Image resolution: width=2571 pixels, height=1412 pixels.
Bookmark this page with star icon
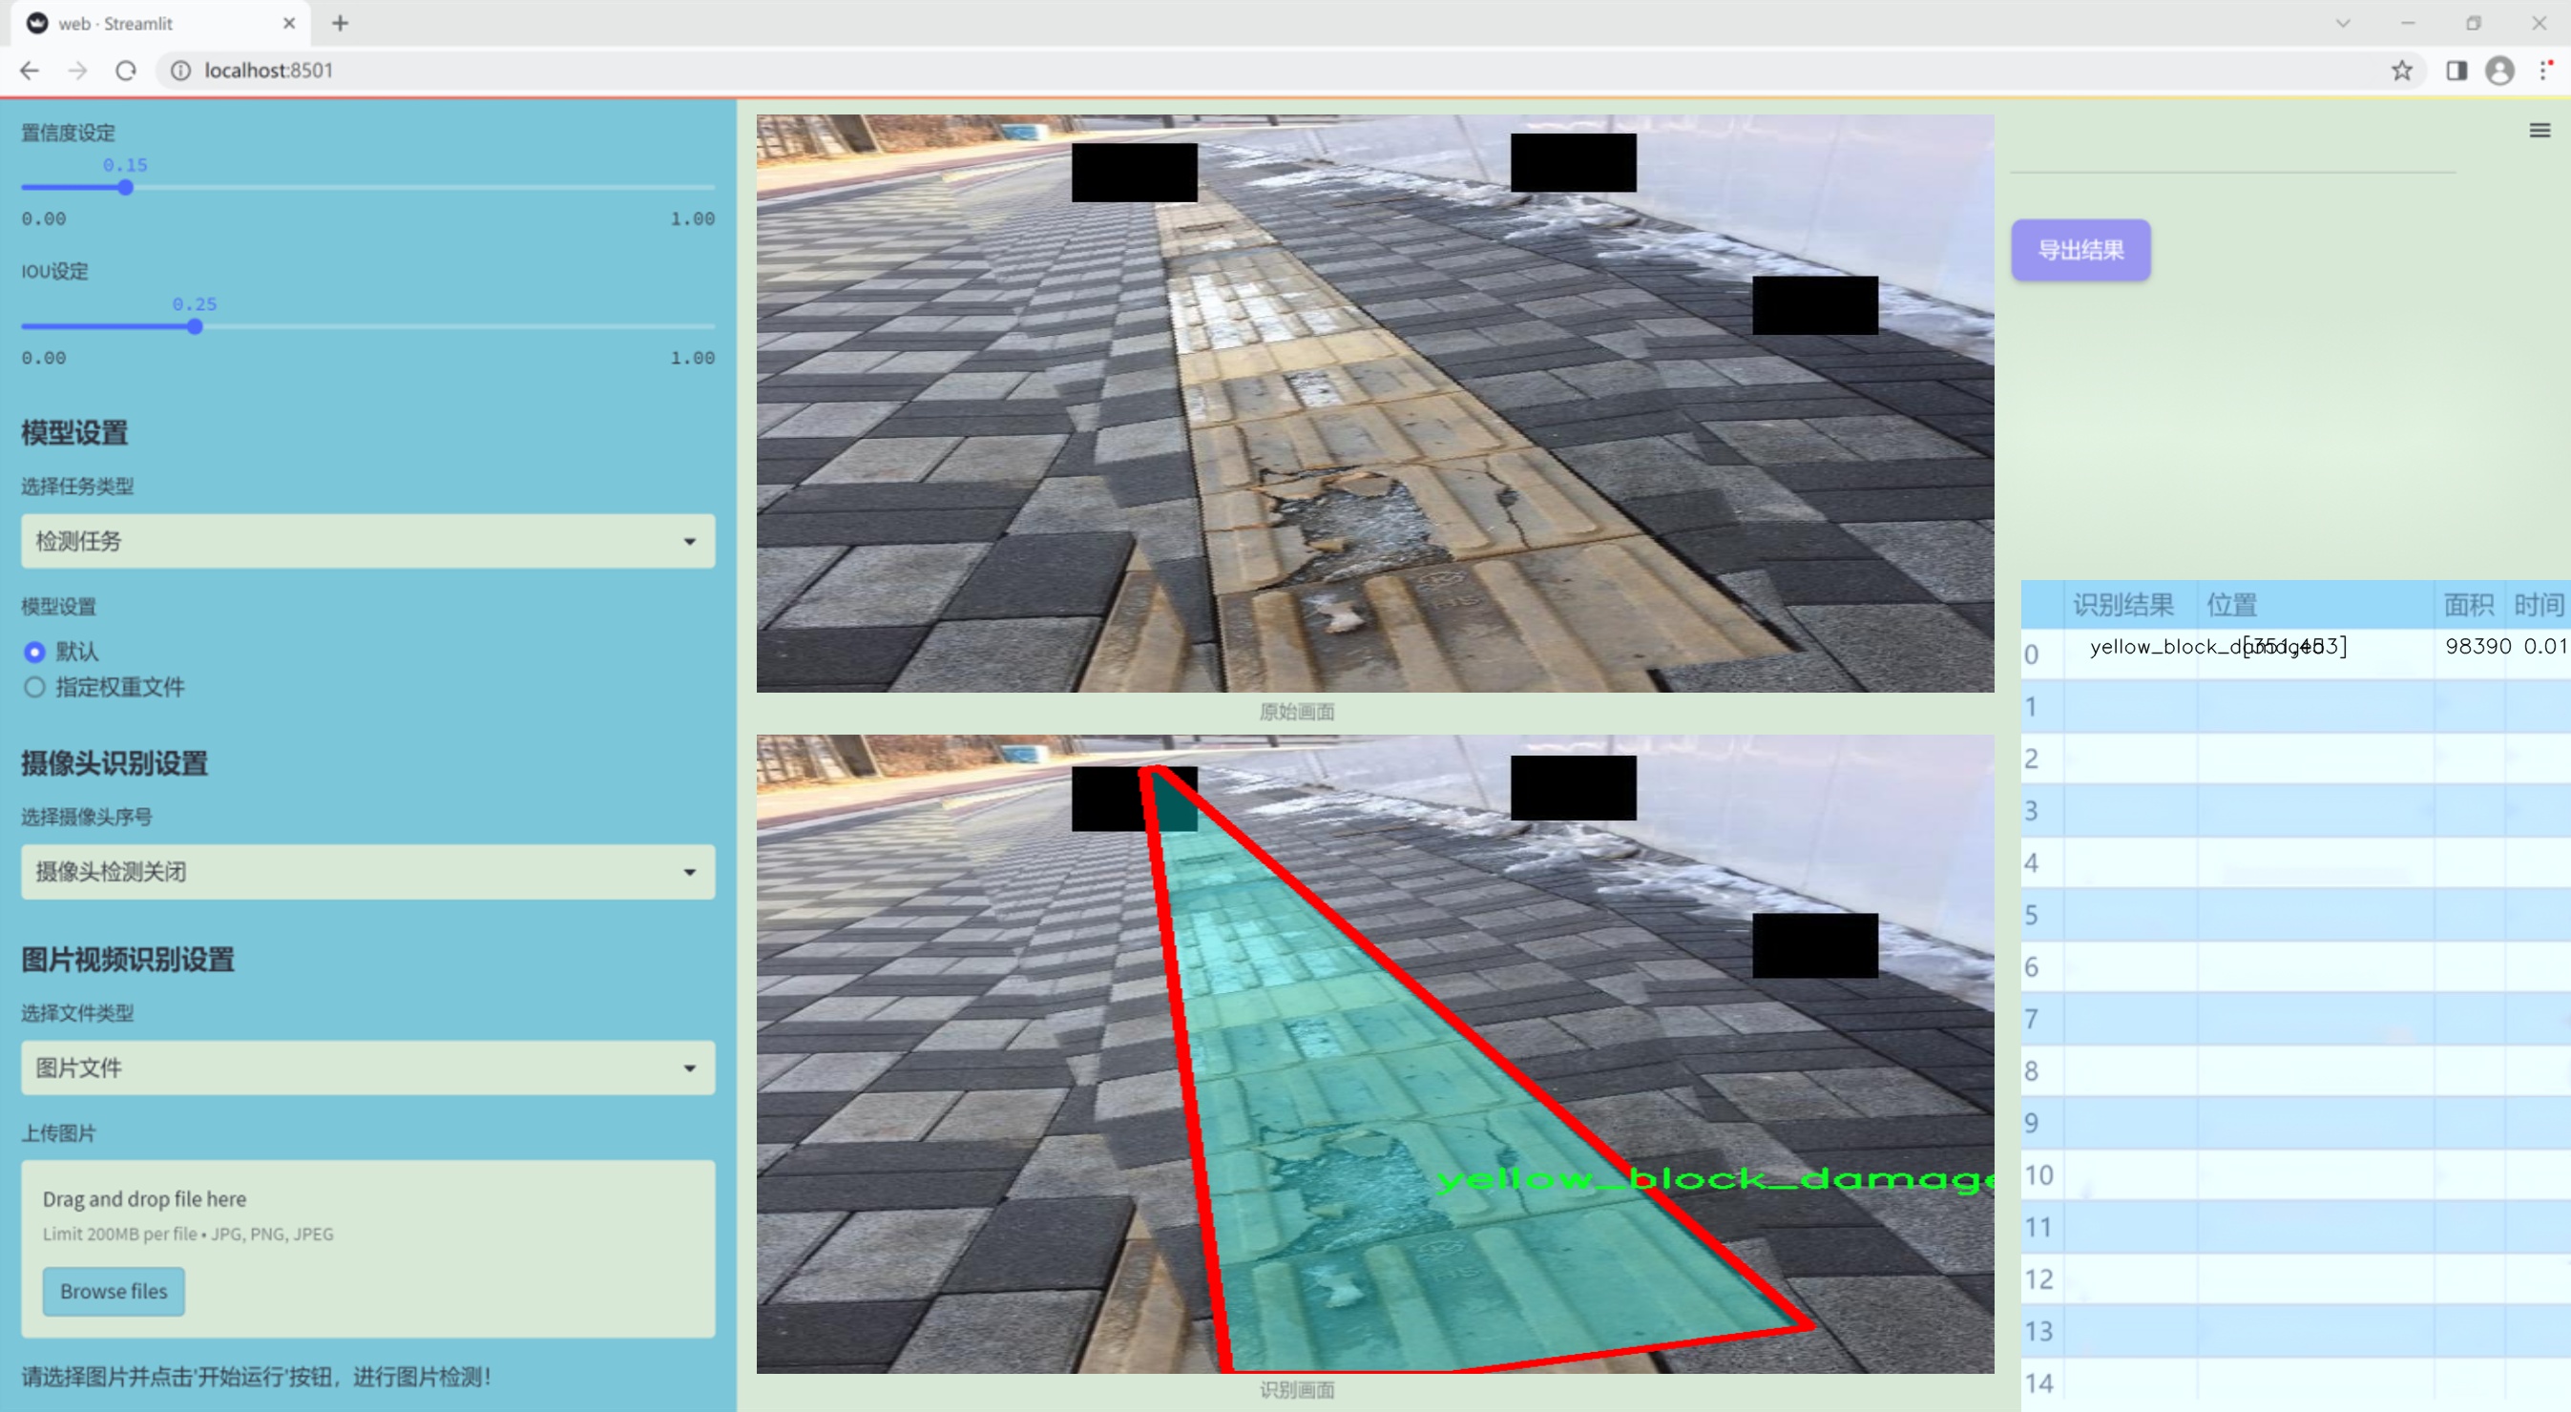pos(2401,71)
